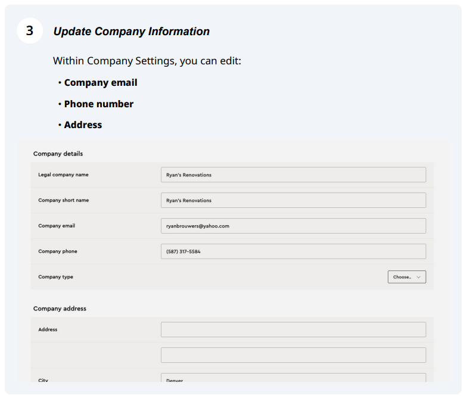Click the step 3 number badge
The image size is (467, 401).
(x=30, y=31)
